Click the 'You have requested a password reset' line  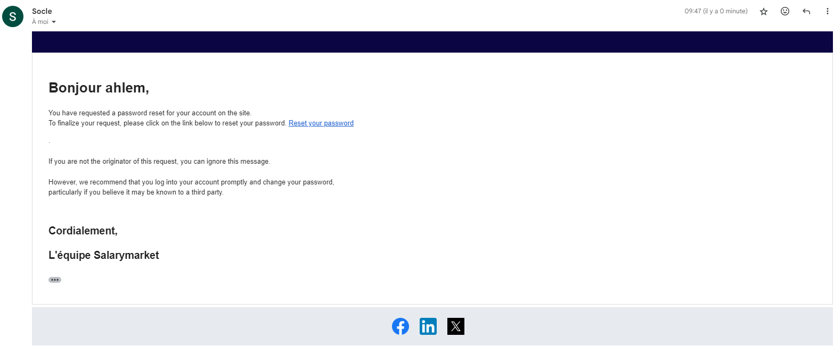pos(149,113)
